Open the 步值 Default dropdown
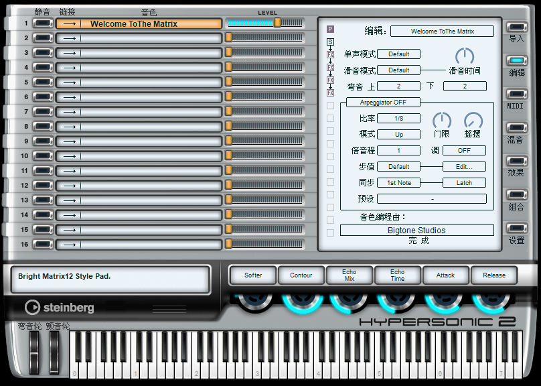The width and height of the screenshot is (541, 386). 398,166
